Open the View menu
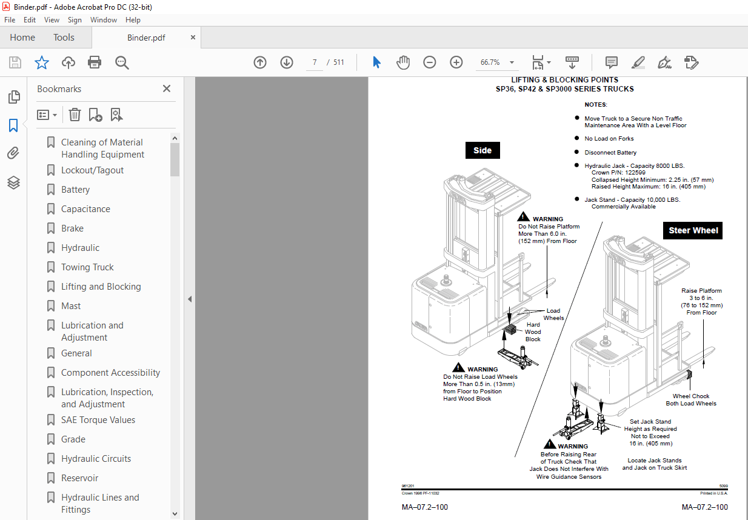Viewport: 748px width, 520px height. click(52, 19)
